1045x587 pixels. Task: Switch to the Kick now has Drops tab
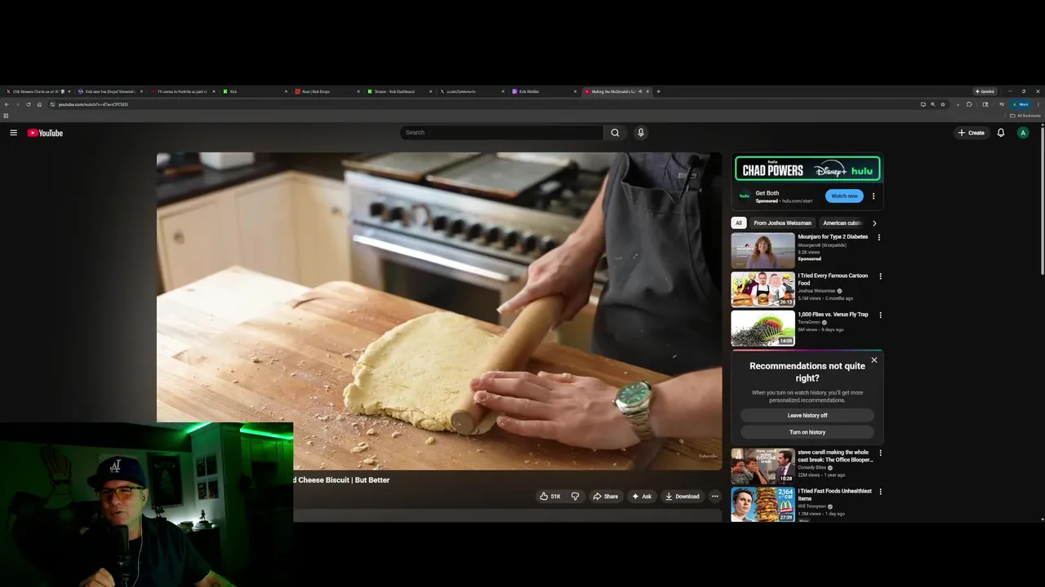tap(109, 91)
